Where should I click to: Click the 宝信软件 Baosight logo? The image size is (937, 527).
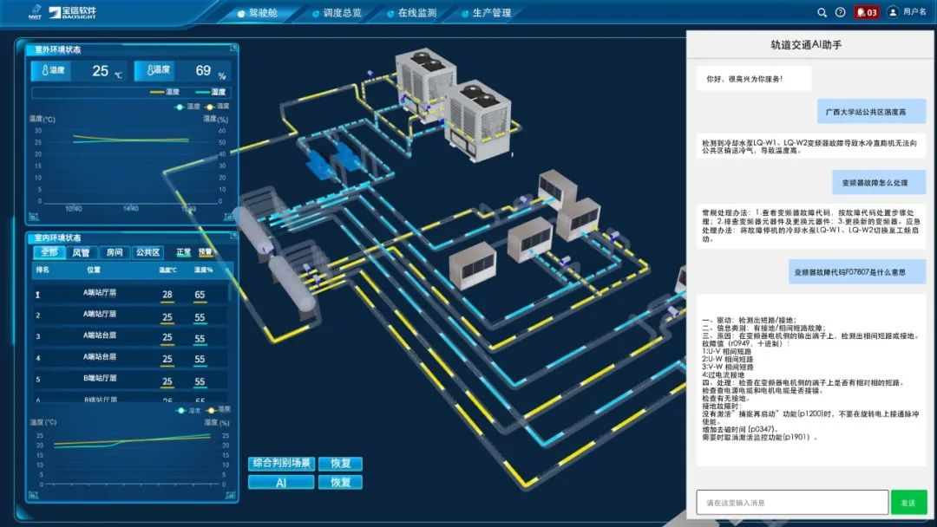[72, 12]
